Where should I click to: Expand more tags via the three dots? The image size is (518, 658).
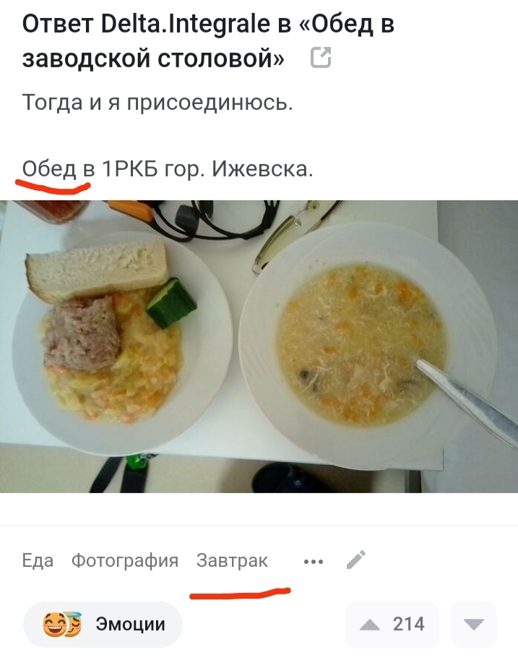click(x=314, y=562)
